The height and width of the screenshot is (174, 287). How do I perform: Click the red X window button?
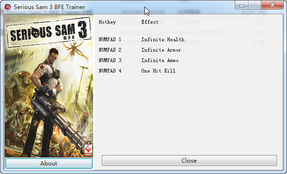click(272, 5)
